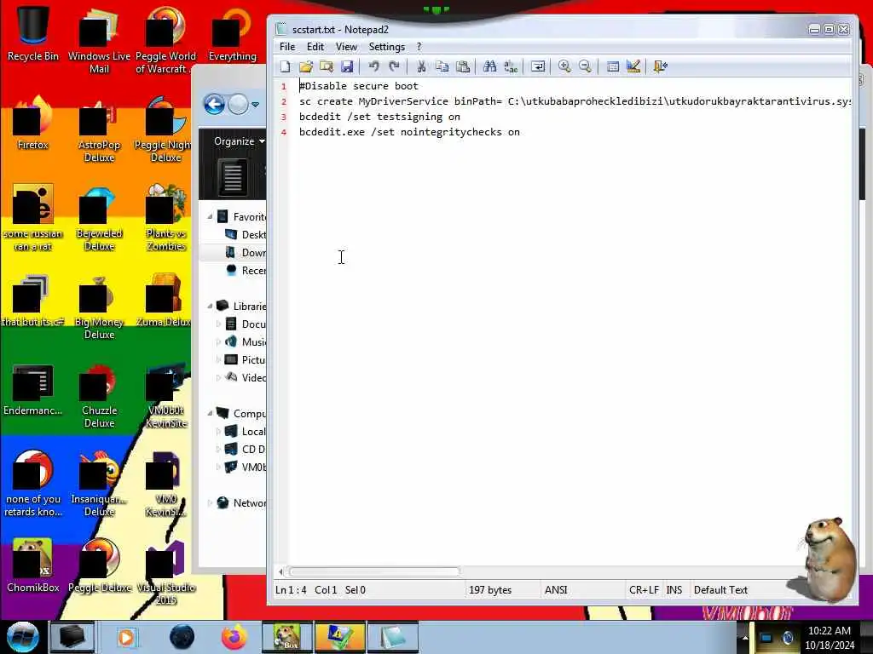The image size is (873, 654).
Task: Click CR+LF line ending in status bar
Action: point(644,590)
